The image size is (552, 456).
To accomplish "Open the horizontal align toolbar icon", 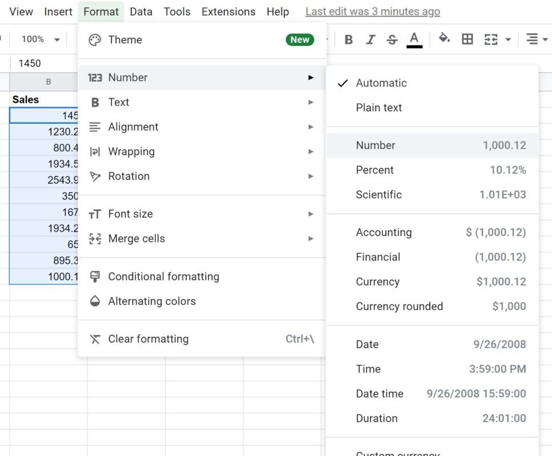I will (x=532, y=39).
